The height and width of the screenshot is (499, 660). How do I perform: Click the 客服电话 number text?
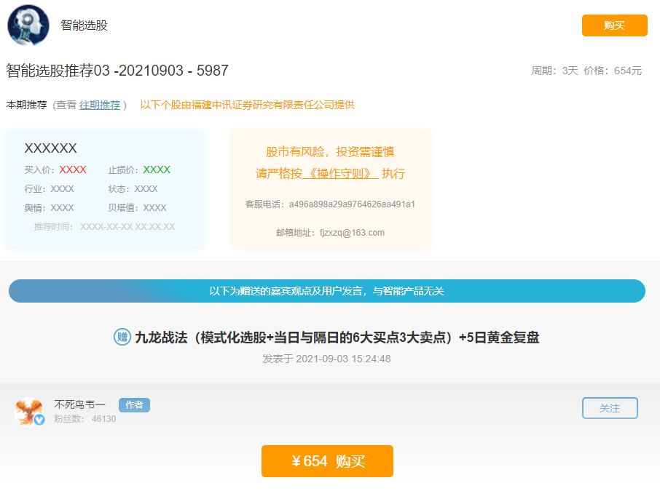(x=352, y=204)
